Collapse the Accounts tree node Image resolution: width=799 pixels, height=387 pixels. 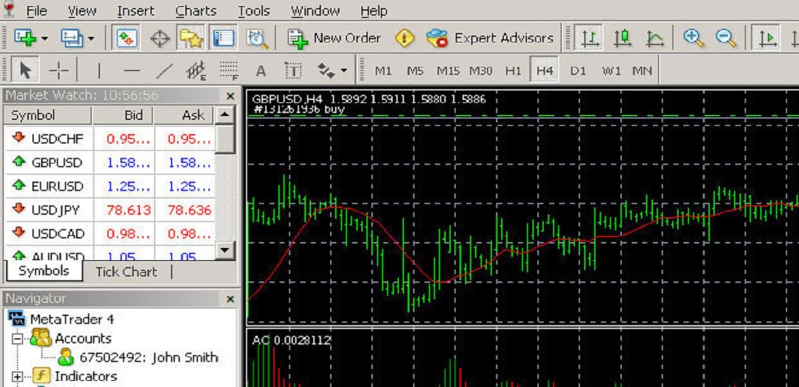click(x=18, y=339)
